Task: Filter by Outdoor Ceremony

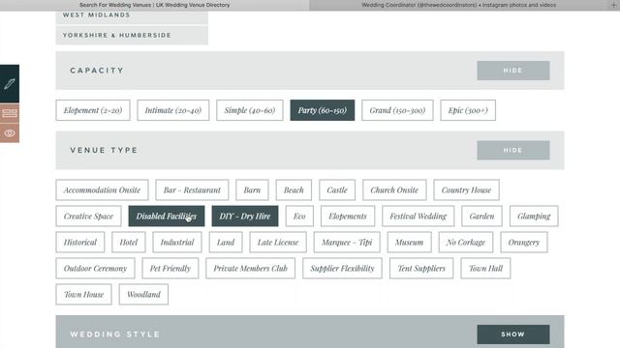Action: coord(95,269)
